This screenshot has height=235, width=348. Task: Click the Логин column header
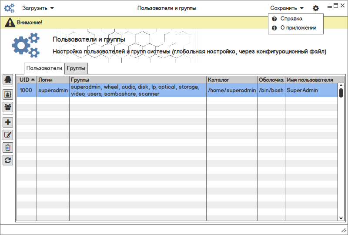coord(53,80)
